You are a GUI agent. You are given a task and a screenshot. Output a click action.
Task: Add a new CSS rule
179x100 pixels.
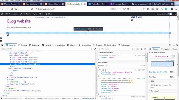(142, 49)
